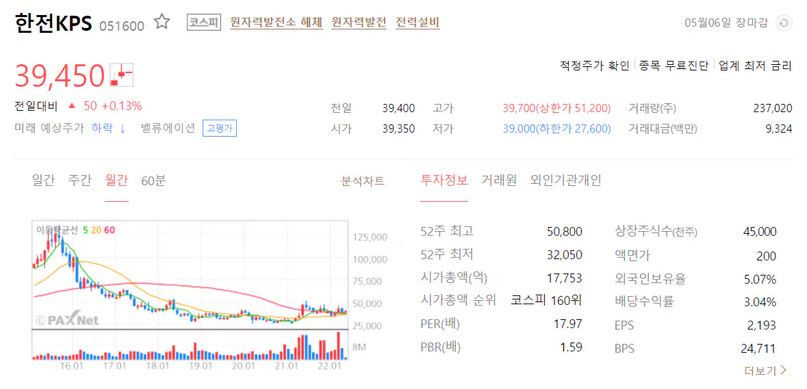Click the 전일 value 39,400

pos(399,109)
